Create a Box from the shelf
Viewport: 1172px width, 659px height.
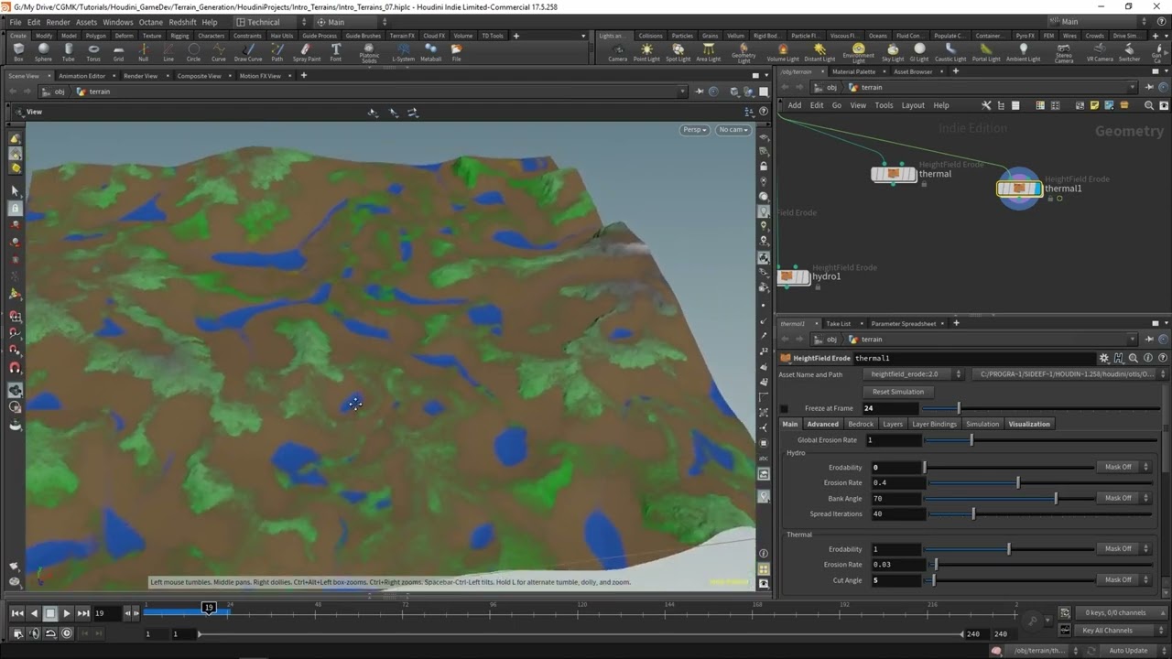click(x=18, y=52)
